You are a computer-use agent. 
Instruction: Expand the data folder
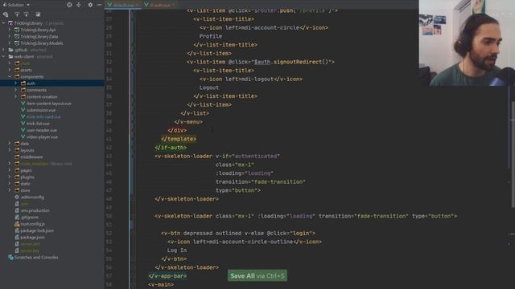click(x=10, y=144)
